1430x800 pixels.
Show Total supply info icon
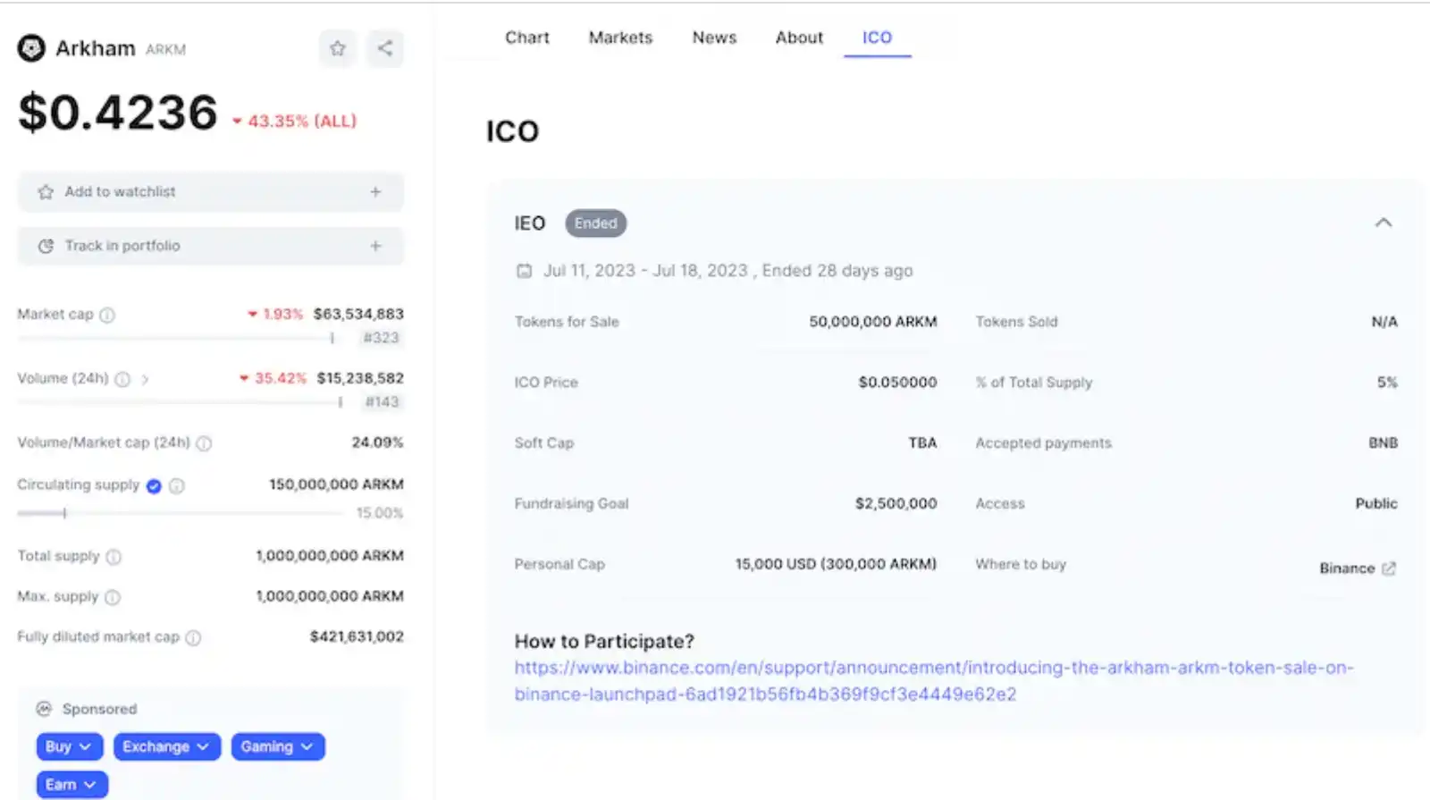coord(114,557)
